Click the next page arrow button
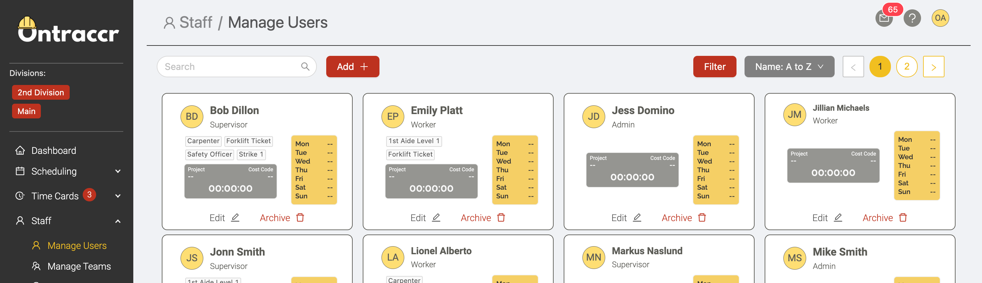Screen dimensions: 982x283 (x=933, y=67)
